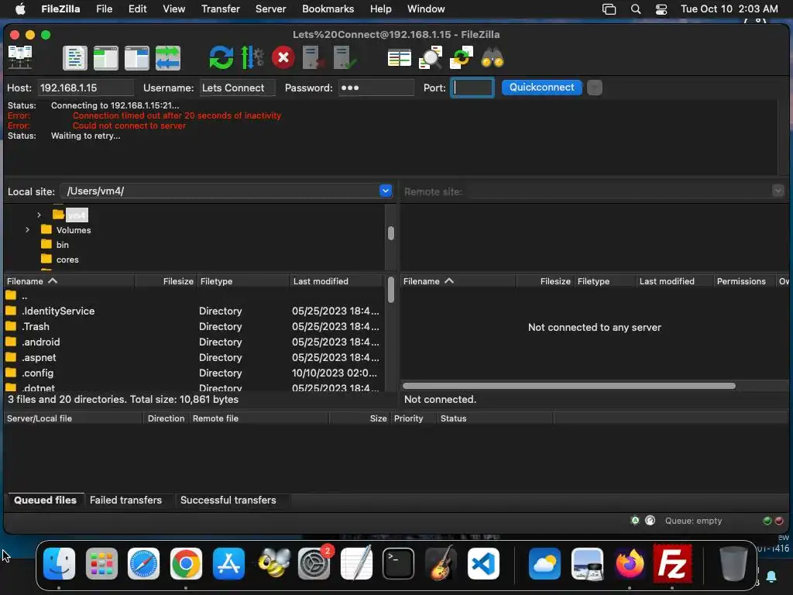Click the Host input field

tap(86, 88)
